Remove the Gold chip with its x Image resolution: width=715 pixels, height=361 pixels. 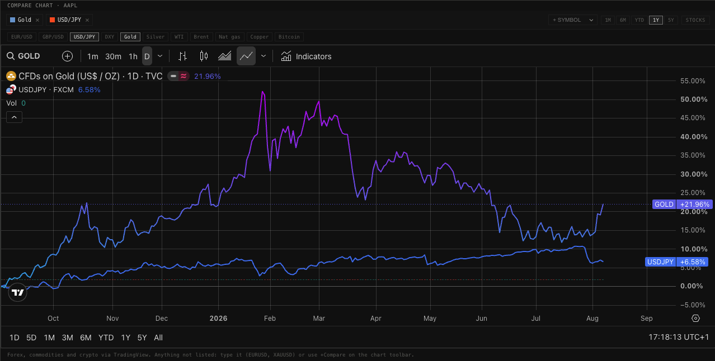37,20
